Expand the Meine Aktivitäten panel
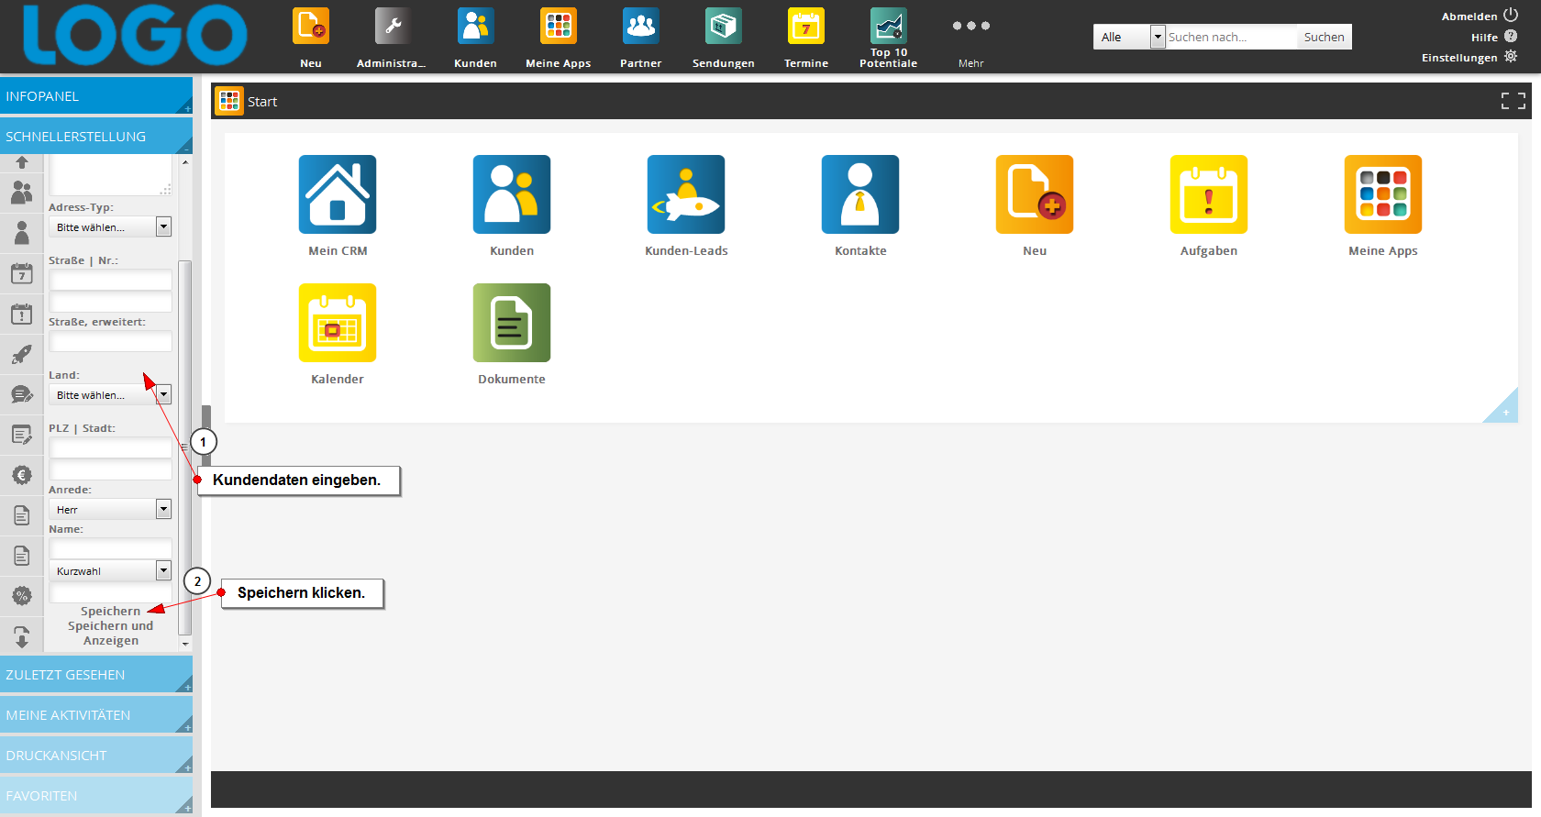This screenshot has height=817, width=1541. pos(95,715)
